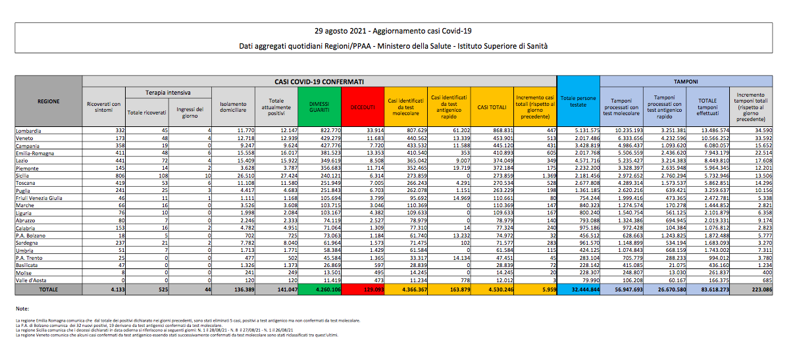Click the green DIMESSI GUARITI column header
The image size is (797, 350).
(x=319, y=107)
